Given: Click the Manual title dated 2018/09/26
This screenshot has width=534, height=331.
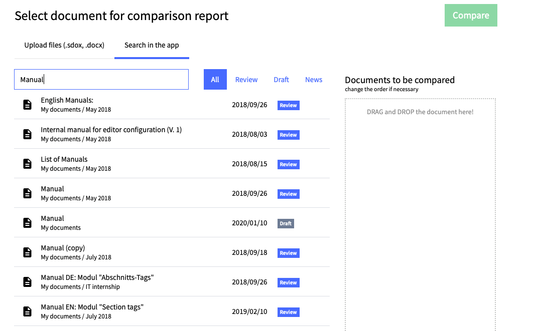Looking at the screenshot, I should (x=52, y=189).
